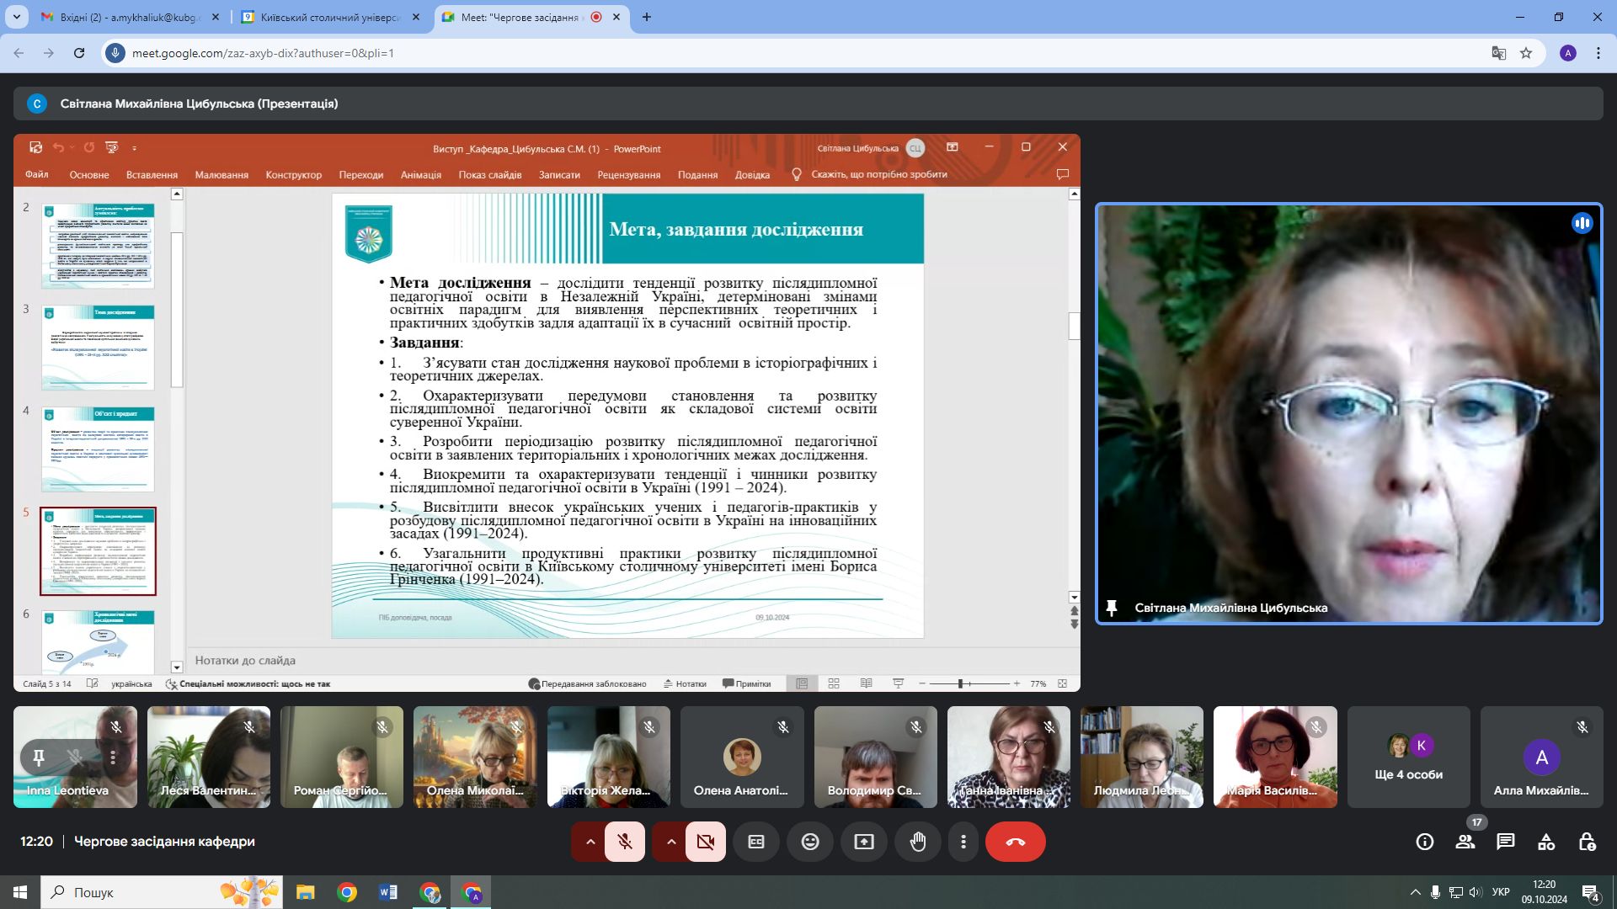This screenshot has height=909, width=1617.
Task: Open more options menu
Action: coord(963,842)
